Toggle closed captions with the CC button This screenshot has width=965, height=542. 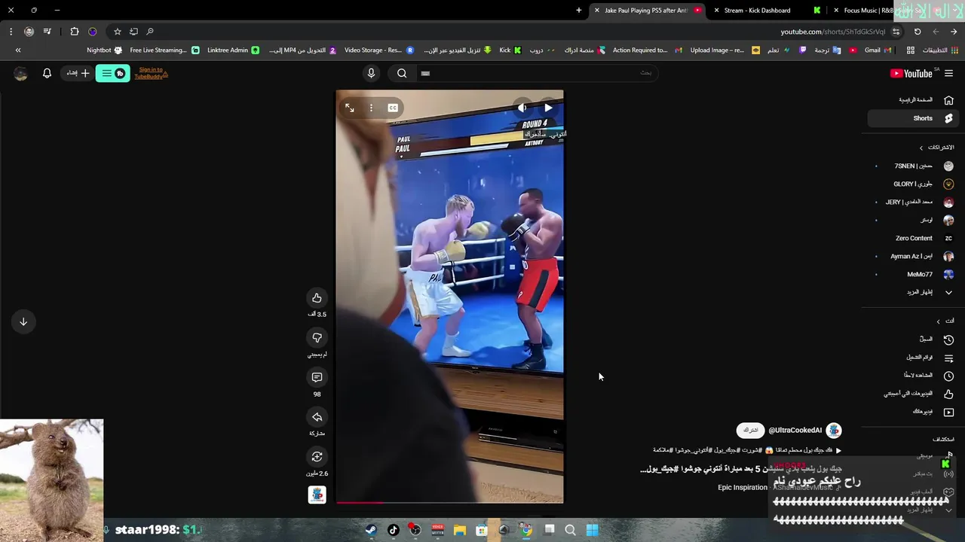tap(393, 108)
